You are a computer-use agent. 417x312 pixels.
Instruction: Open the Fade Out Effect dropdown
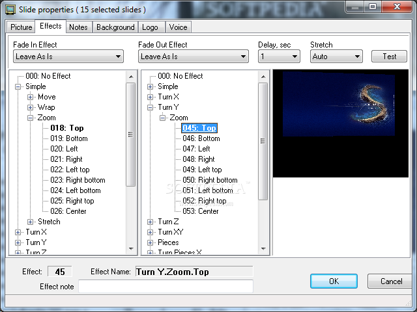194,57
